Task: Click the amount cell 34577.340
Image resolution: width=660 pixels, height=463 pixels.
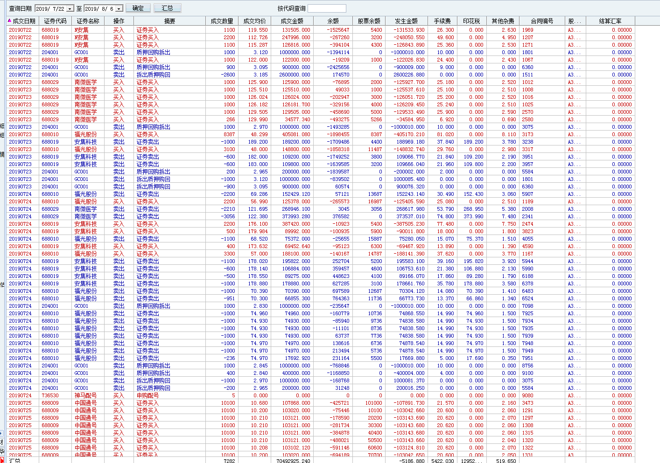Action: pyautogui.click(x=297, y=119)
